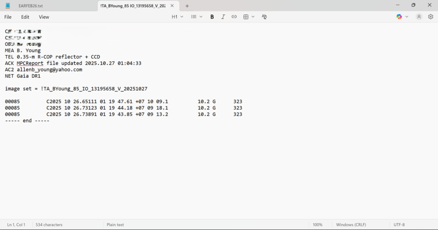The width and height of the screenshot is (438, 230).
Task: Click the bulleted list icon
Action: pos(194,17)
